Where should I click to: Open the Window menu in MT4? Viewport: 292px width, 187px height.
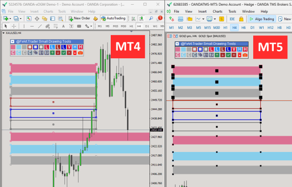pos(77,12)
